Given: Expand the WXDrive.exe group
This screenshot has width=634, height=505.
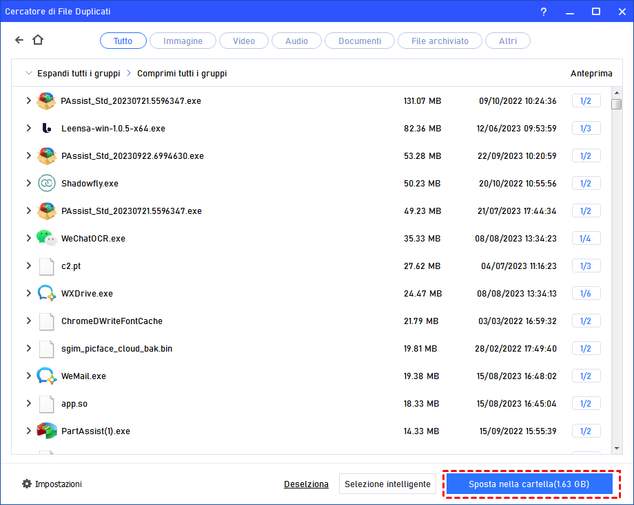Looking at the screenshot, I should tap(28, 293).
